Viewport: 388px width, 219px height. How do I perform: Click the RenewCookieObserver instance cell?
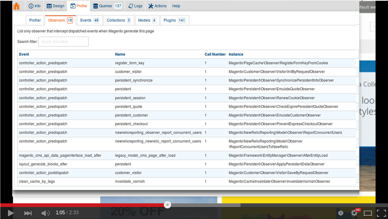coord(272,98)
